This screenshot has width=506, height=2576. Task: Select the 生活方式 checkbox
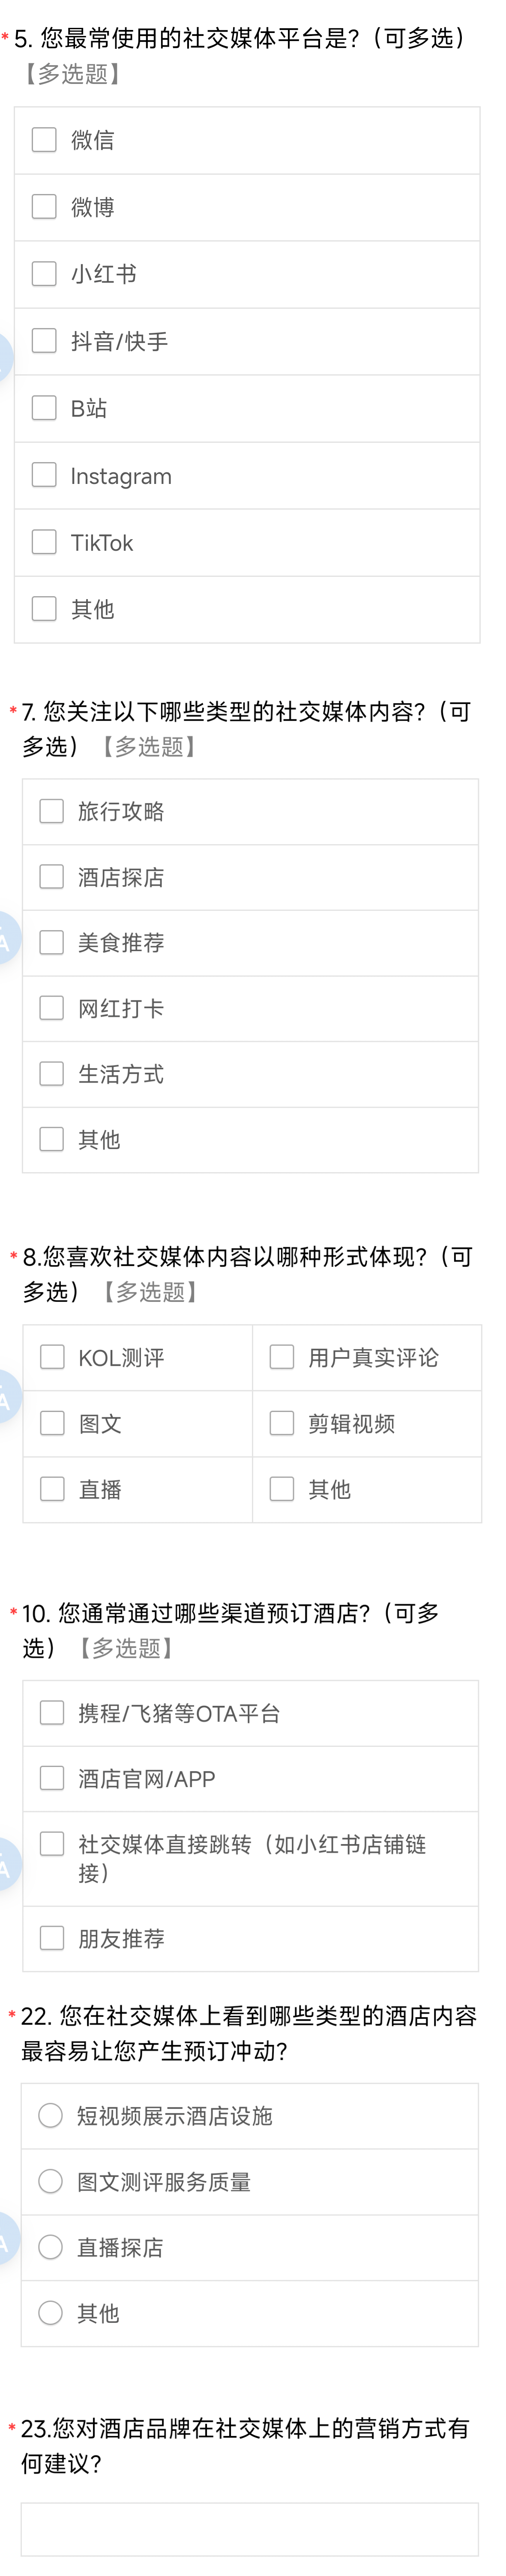pyautogui.click(x=51, y=1074)
